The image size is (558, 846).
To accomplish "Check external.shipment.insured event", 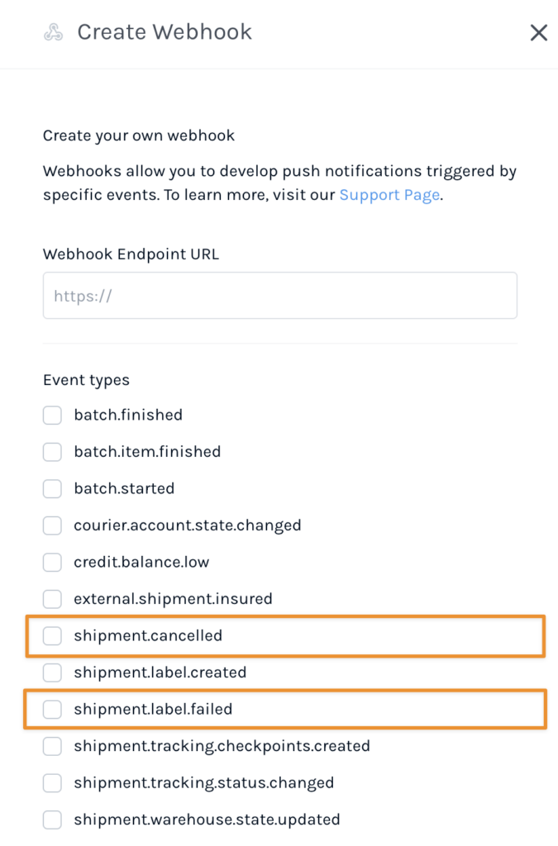I will (x=52, y=599).
